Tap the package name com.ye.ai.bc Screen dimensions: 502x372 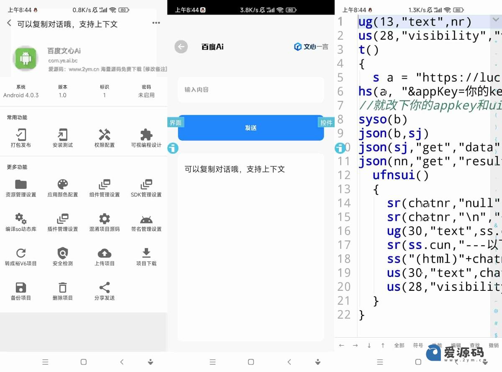63,61
